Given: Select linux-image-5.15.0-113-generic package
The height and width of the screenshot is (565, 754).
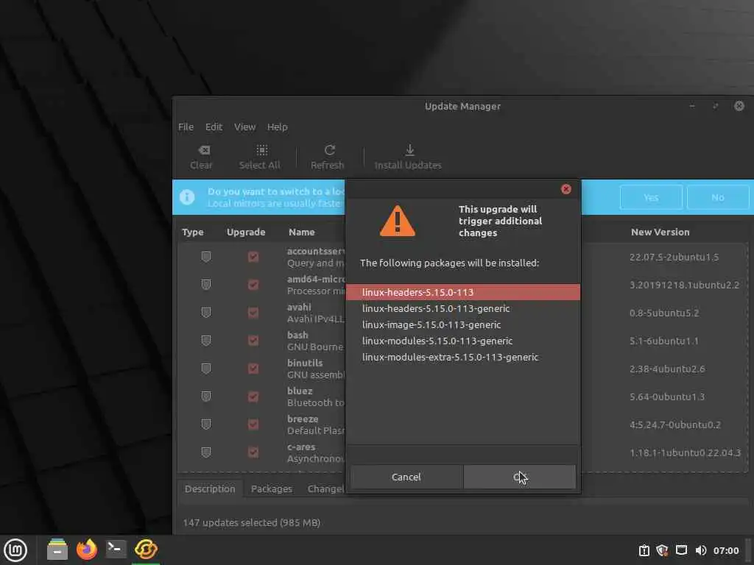Looking at the screenshot, I should tap(462, 324).
